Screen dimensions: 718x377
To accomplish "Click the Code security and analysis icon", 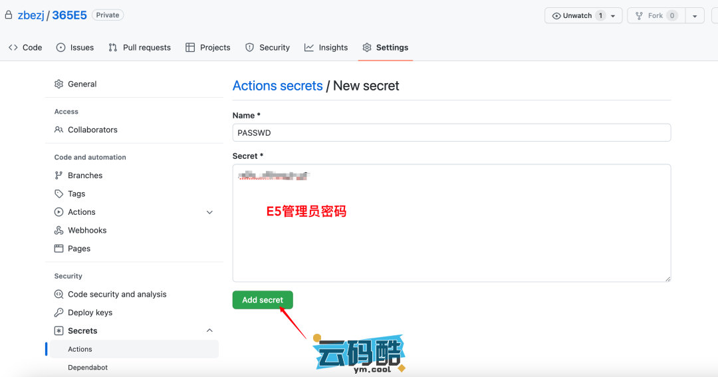I will 59,295.
